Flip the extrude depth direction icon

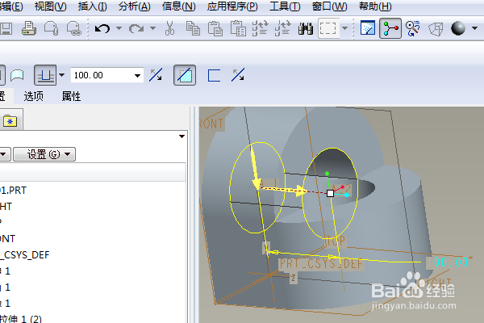coord(156,75)
